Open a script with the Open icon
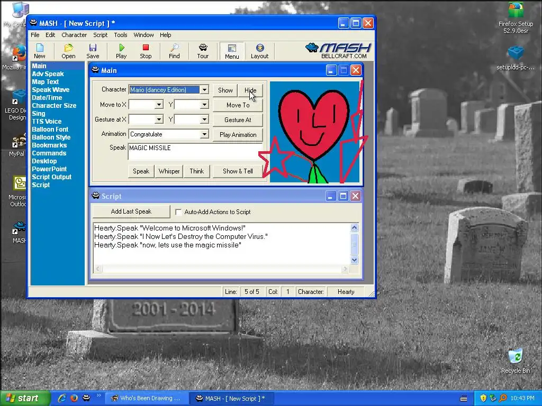 pos(68,51)
